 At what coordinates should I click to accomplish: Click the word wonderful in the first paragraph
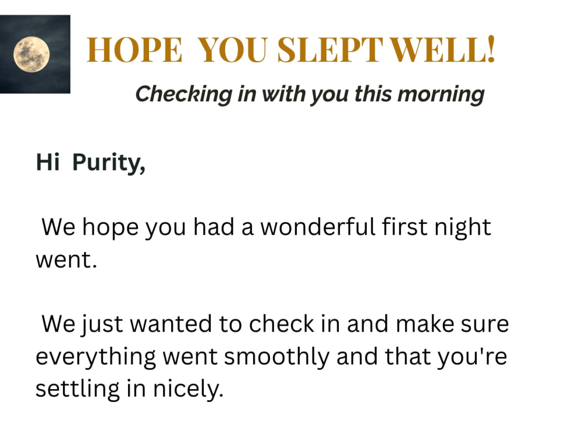pos(318,227)
